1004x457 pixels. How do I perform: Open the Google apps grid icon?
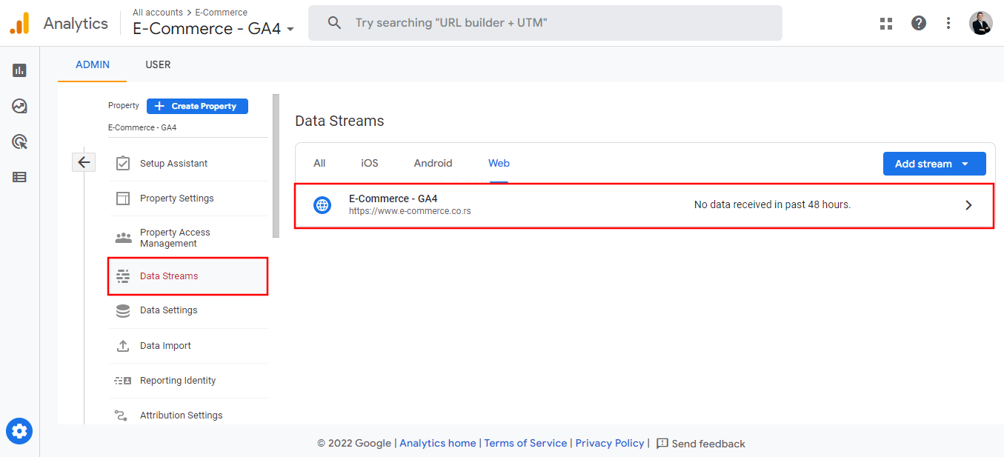tap(885, 23)
